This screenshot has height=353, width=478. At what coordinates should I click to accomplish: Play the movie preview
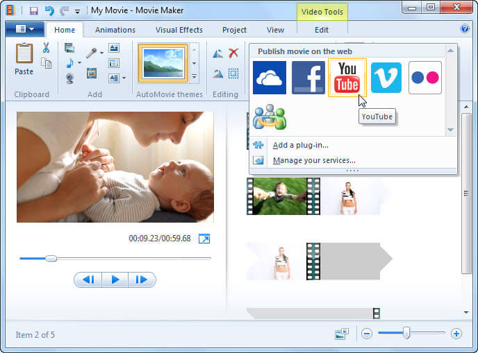[115, 279]
